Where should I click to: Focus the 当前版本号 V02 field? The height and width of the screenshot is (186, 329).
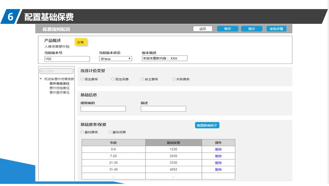(67, 59)
